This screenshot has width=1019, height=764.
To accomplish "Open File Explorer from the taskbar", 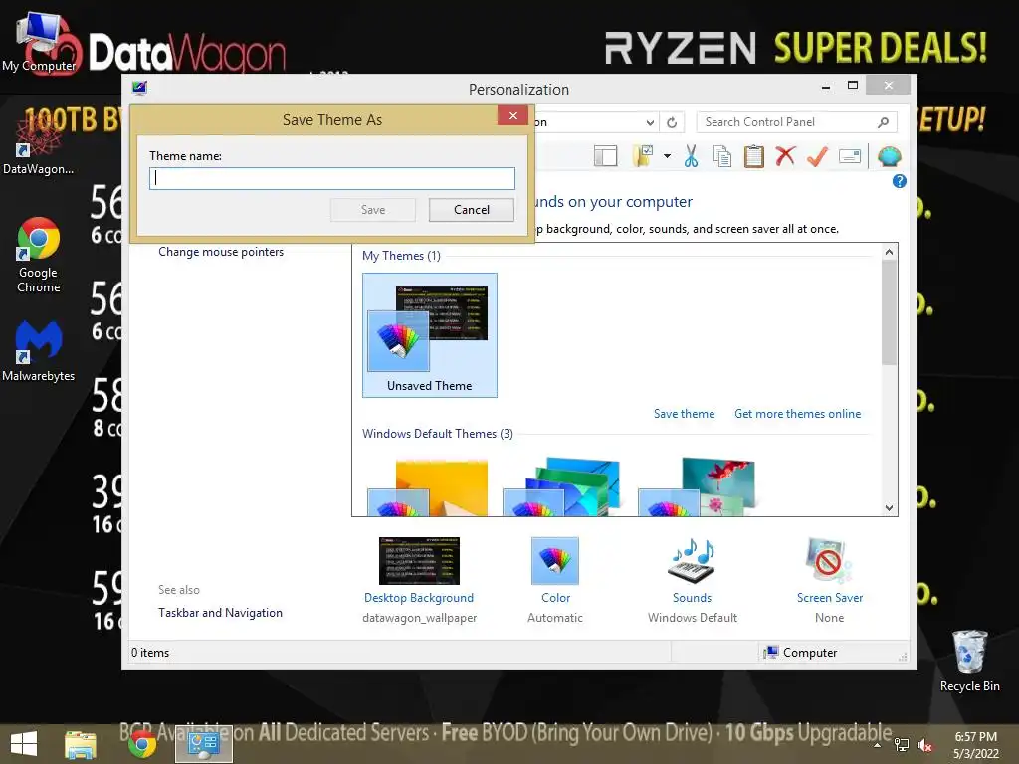I will coord(81,744).
